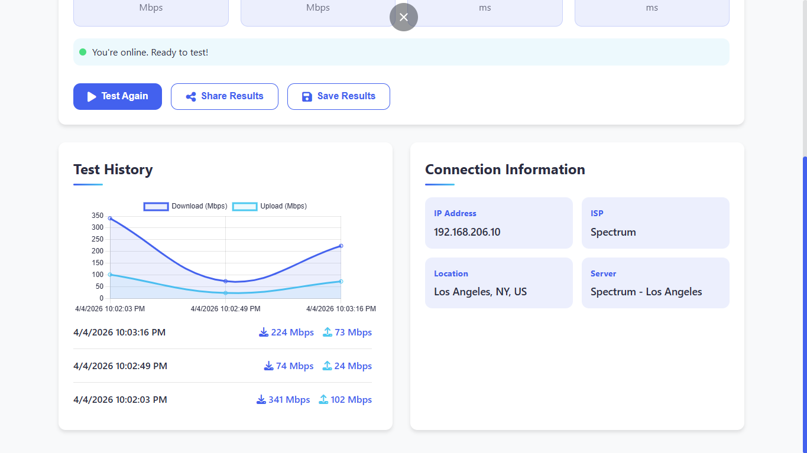807x453 pixels.
Task: Select the 10:03:16 PM history entry
Action: point(119,333)
